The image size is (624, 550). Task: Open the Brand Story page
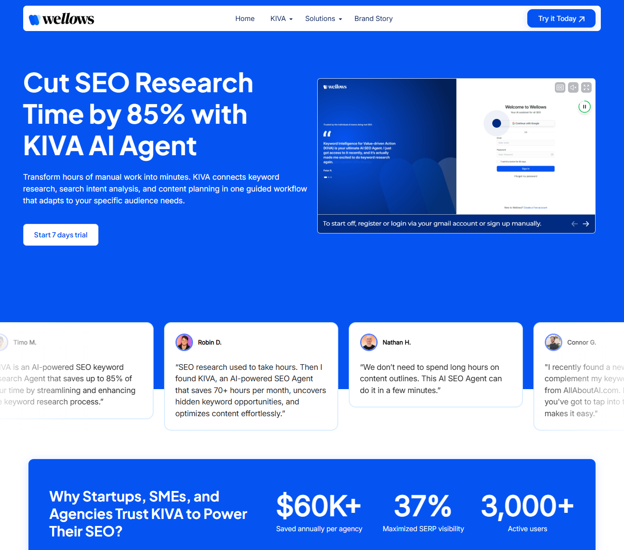374,19
